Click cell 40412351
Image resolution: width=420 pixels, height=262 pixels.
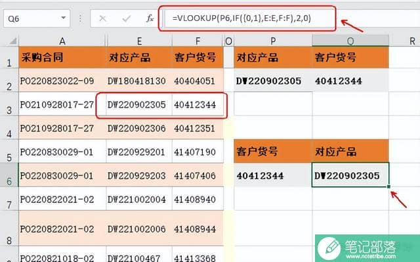pos(198,128)
